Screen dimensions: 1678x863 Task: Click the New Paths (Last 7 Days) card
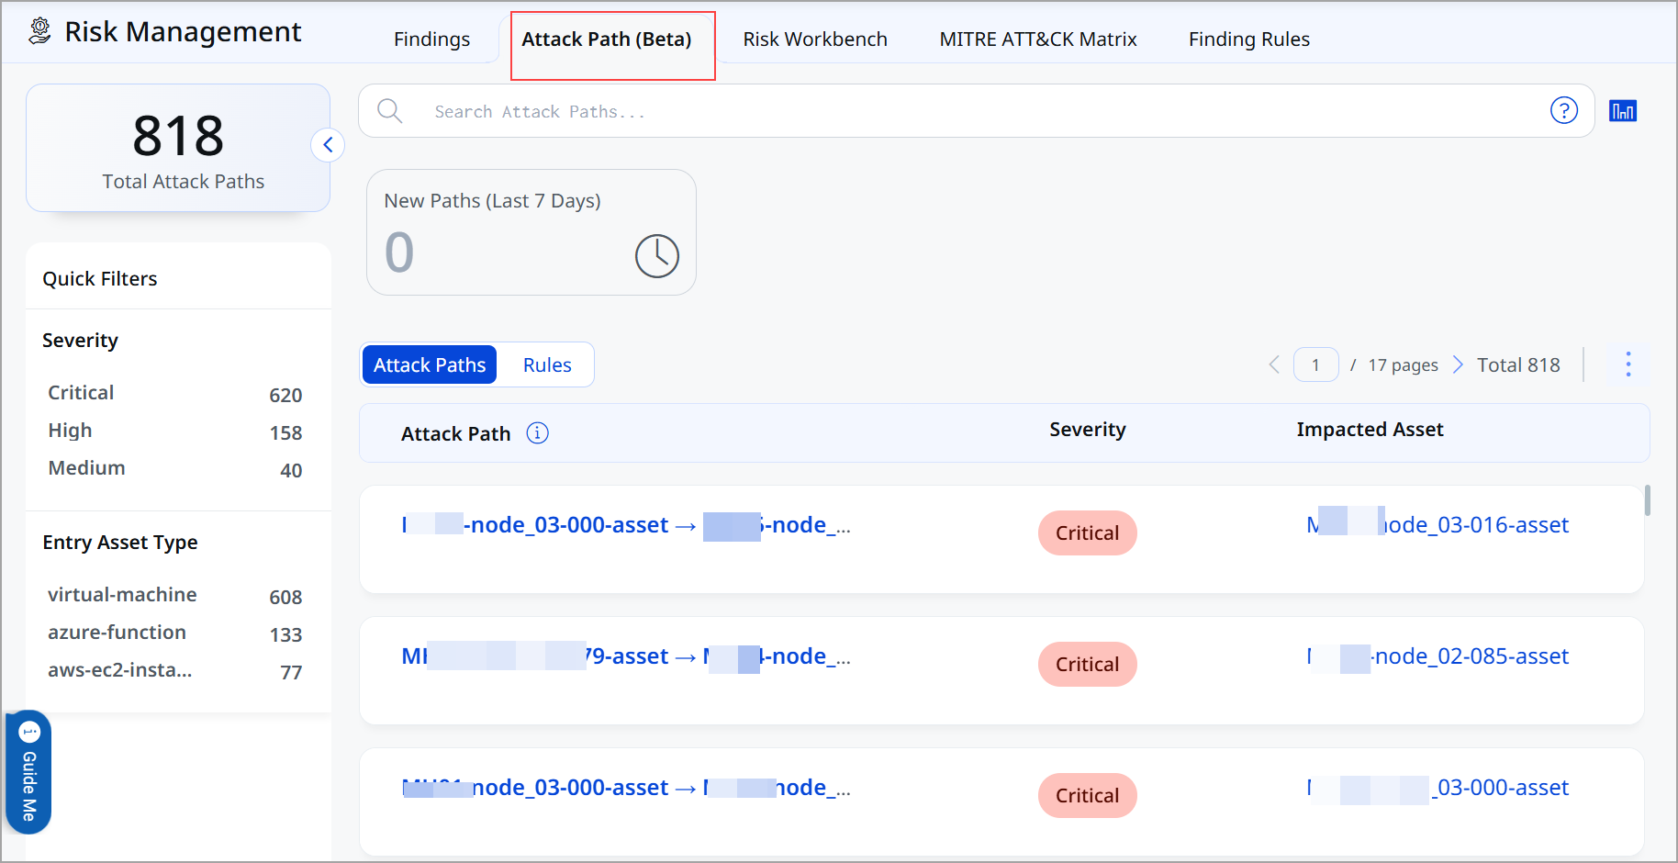(531, 232)
